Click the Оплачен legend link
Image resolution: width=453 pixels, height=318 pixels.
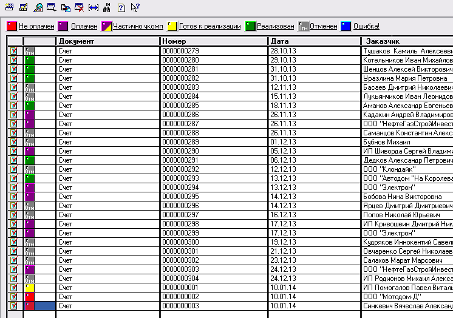pos(84,26)
